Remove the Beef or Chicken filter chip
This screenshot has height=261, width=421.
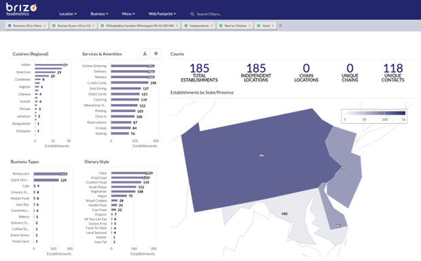(249, 26)
